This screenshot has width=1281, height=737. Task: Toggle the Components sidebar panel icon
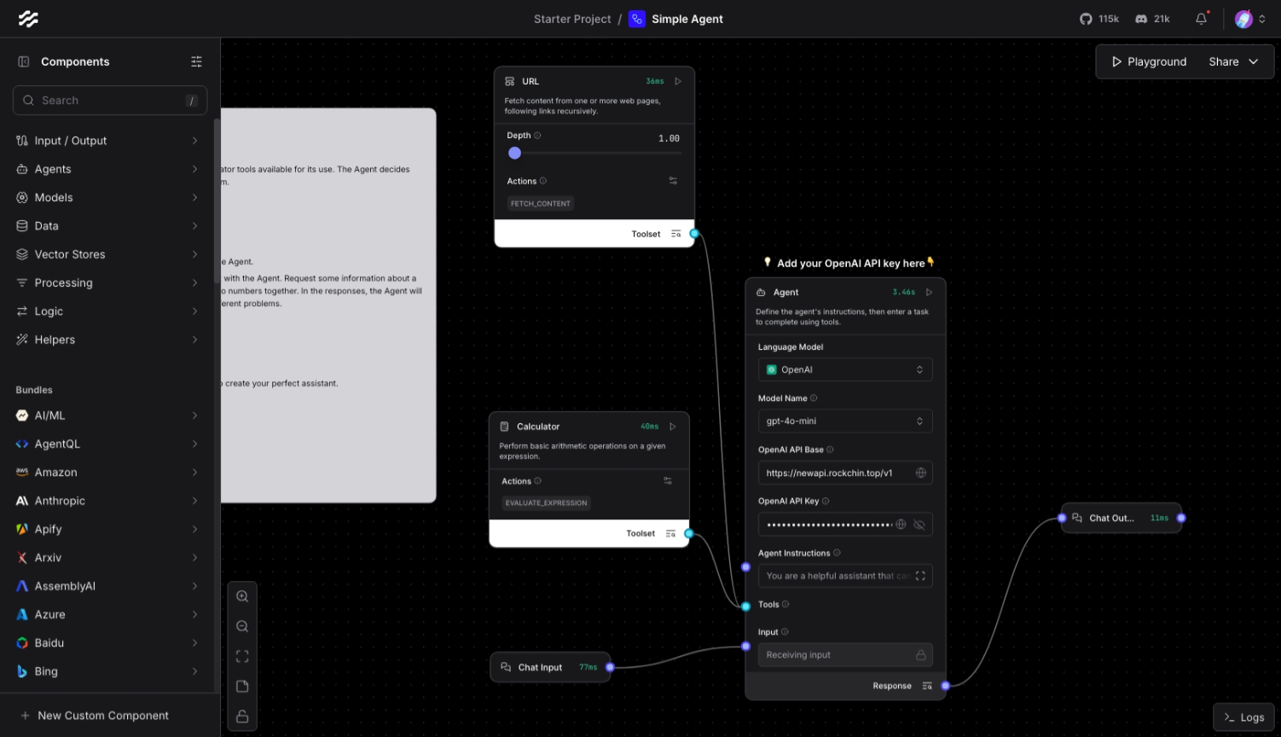(24, 61)
